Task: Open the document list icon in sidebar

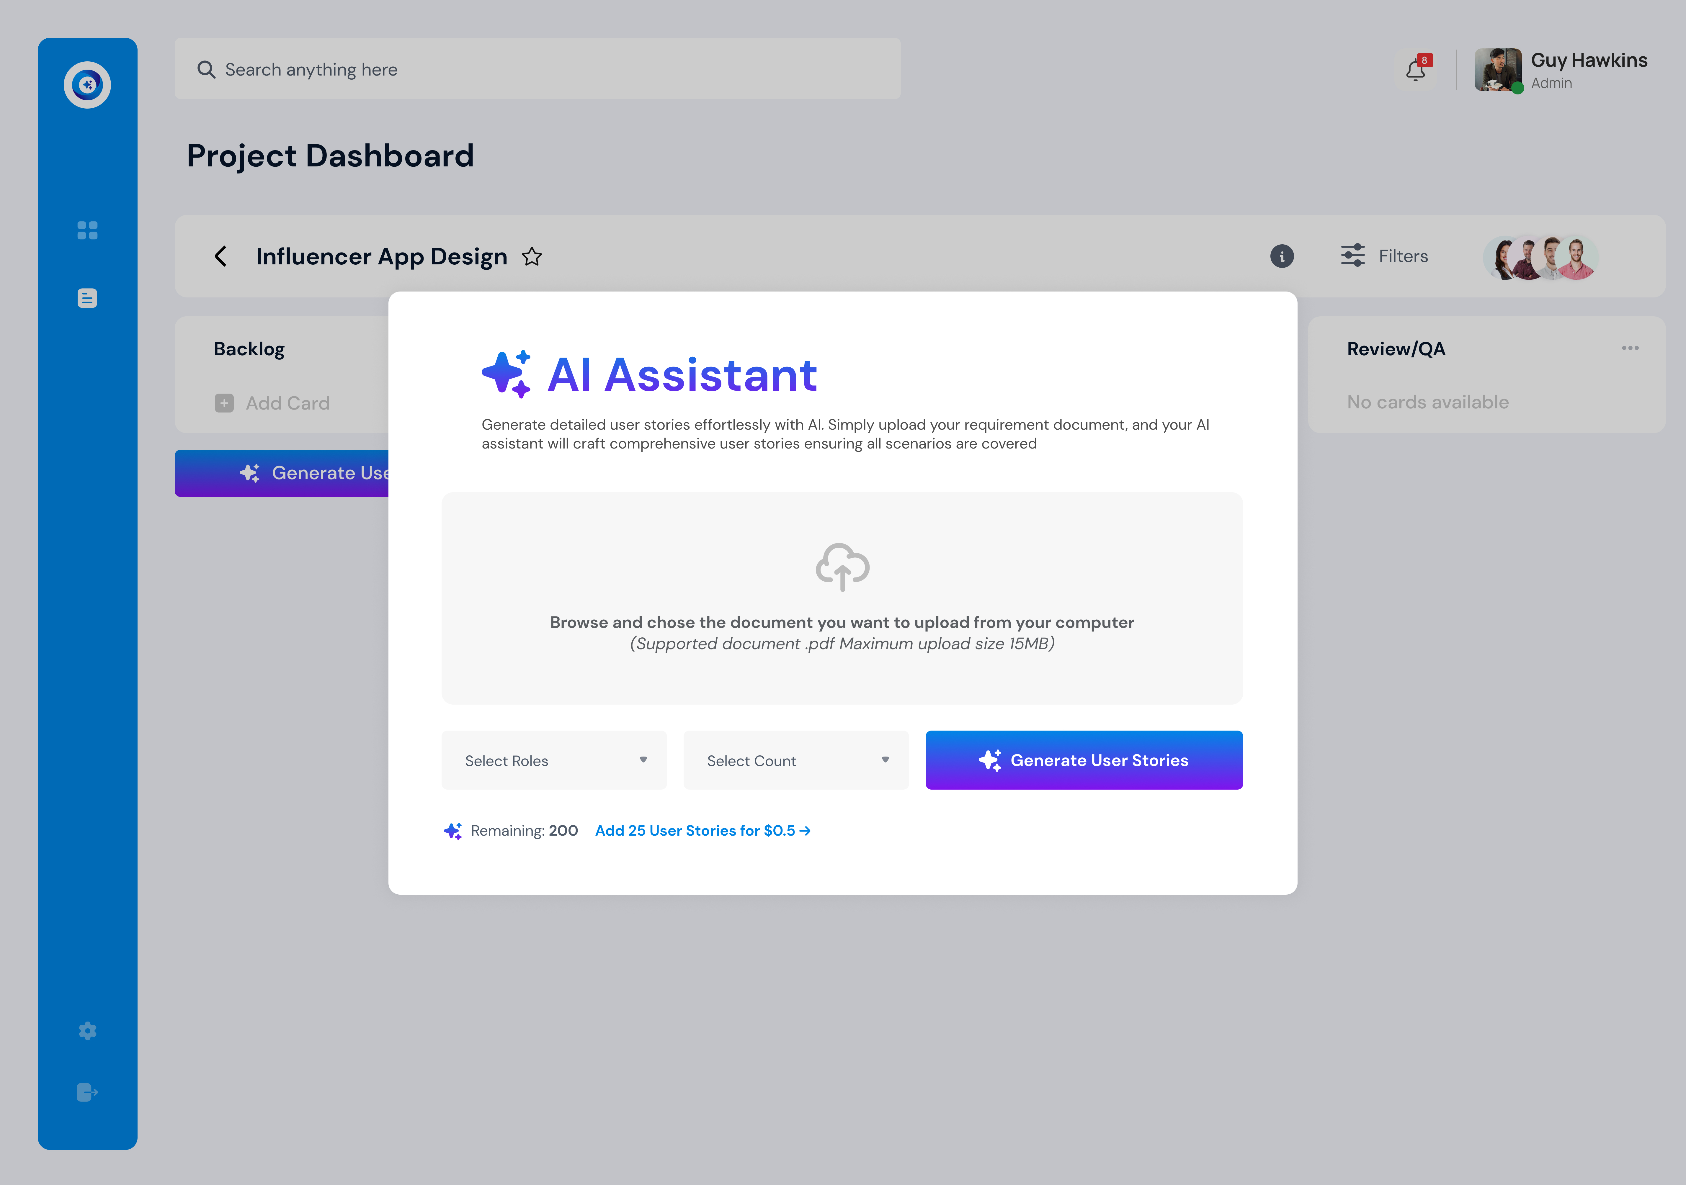Action: click(87, 298)
